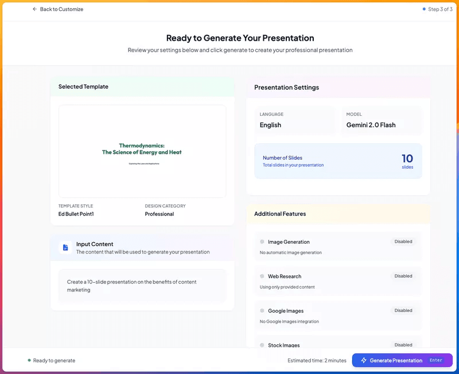Image resolution: width=459 pixels, height=374 pixels.
Task: Click the Additional Features heading
Action: [280, 214]
